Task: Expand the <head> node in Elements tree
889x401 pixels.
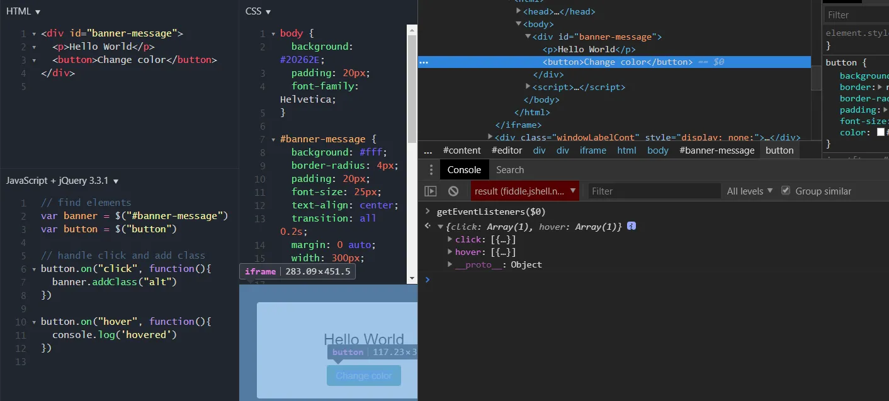Action: coord(519,11)
